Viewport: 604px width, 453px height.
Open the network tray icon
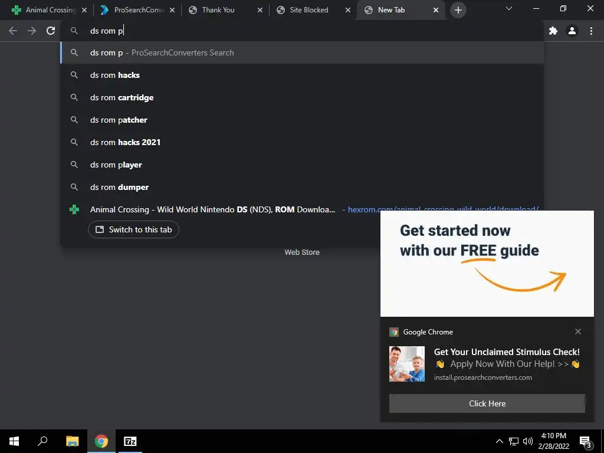[514, 441]
